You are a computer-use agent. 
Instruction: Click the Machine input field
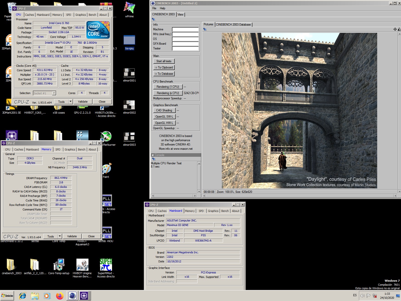tap(185, 29)
